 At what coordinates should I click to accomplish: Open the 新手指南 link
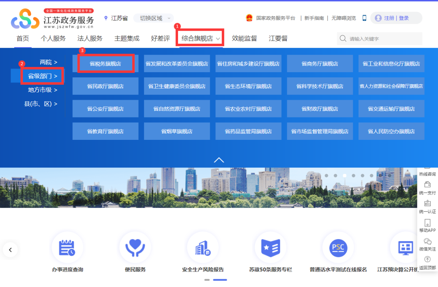[314, 18]
